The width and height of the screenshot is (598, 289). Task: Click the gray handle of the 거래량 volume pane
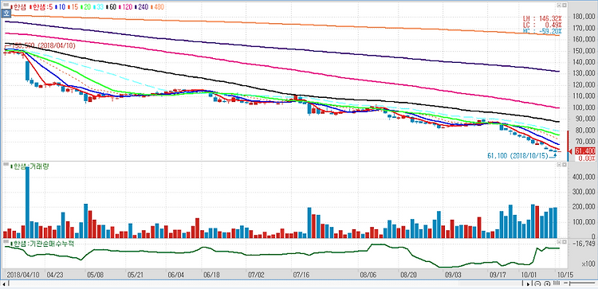[6, 165]
